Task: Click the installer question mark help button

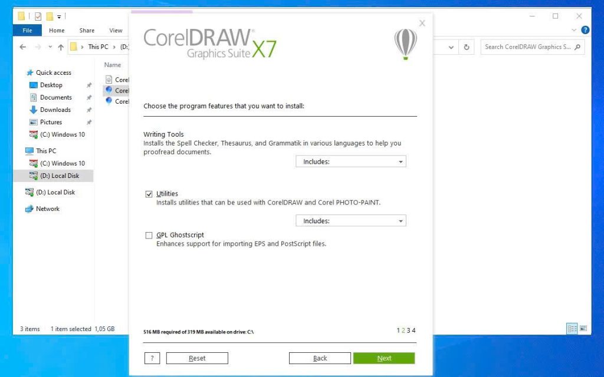Action: 152,358
